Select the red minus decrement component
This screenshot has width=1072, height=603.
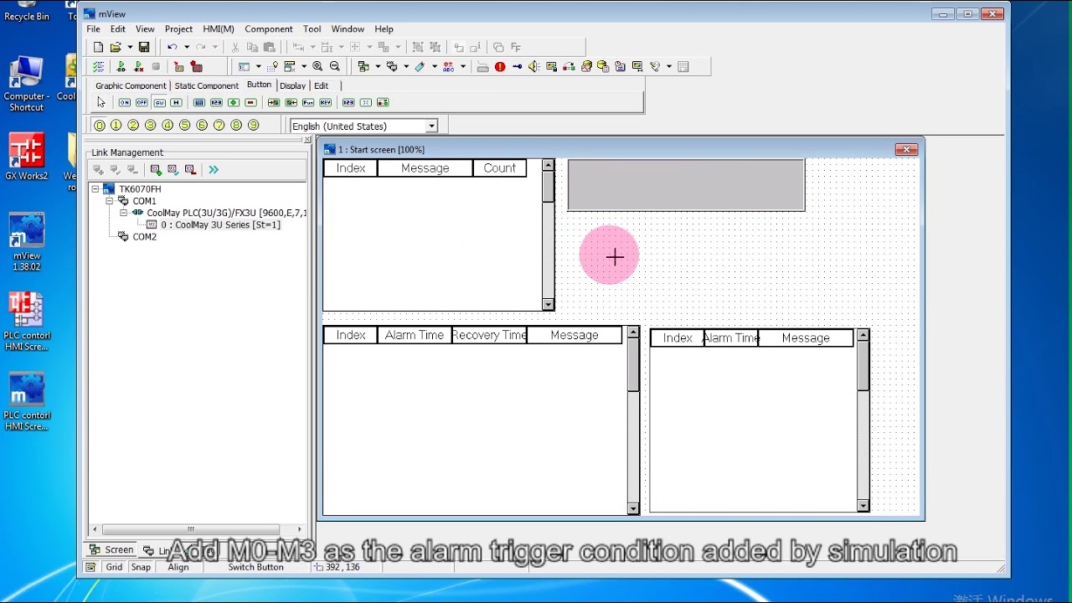coord(250,102)
